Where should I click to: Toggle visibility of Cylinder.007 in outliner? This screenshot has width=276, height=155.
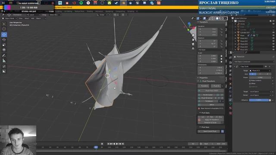(x=273, y=33)
